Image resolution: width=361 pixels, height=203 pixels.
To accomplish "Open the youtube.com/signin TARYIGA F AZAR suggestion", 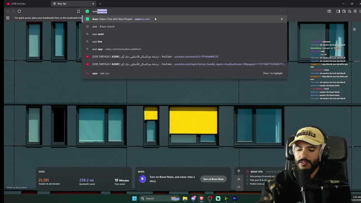I will [184, 64].
